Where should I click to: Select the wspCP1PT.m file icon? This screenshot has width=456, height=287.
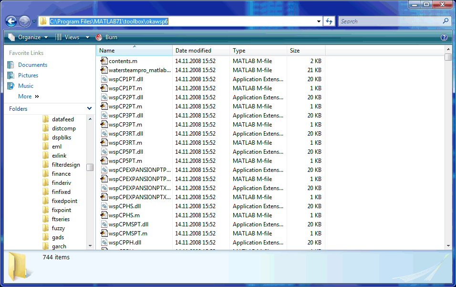104,88
